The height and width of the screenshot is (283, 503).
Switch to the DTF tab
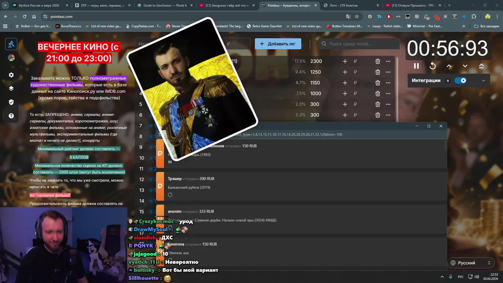pyautogui.click(x=102, y=6)
